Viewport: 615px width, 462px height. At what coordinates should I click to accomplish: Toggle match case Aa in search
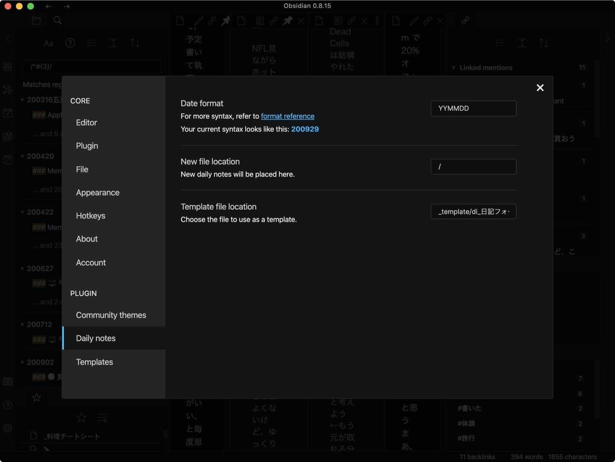pos(49,43)
